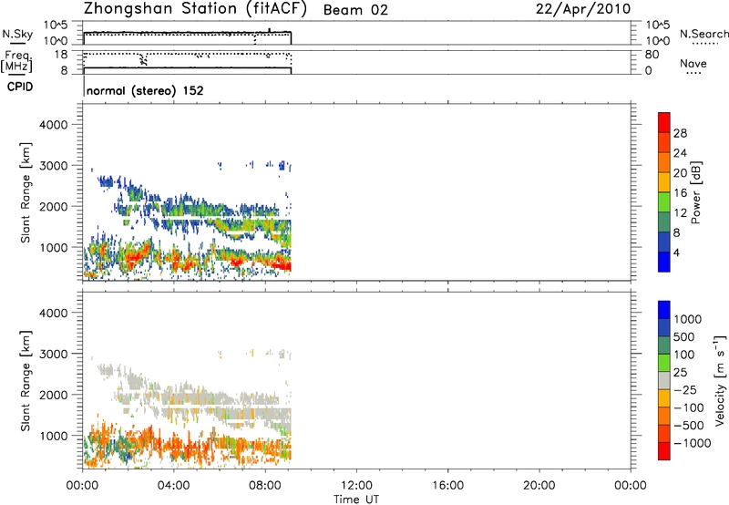Click the 'Nave' legend label
The image size is (729, 505).
(693, 63)
